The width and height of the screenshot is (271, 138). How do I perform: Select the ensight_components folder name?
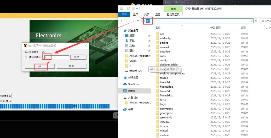coord(172,74)
